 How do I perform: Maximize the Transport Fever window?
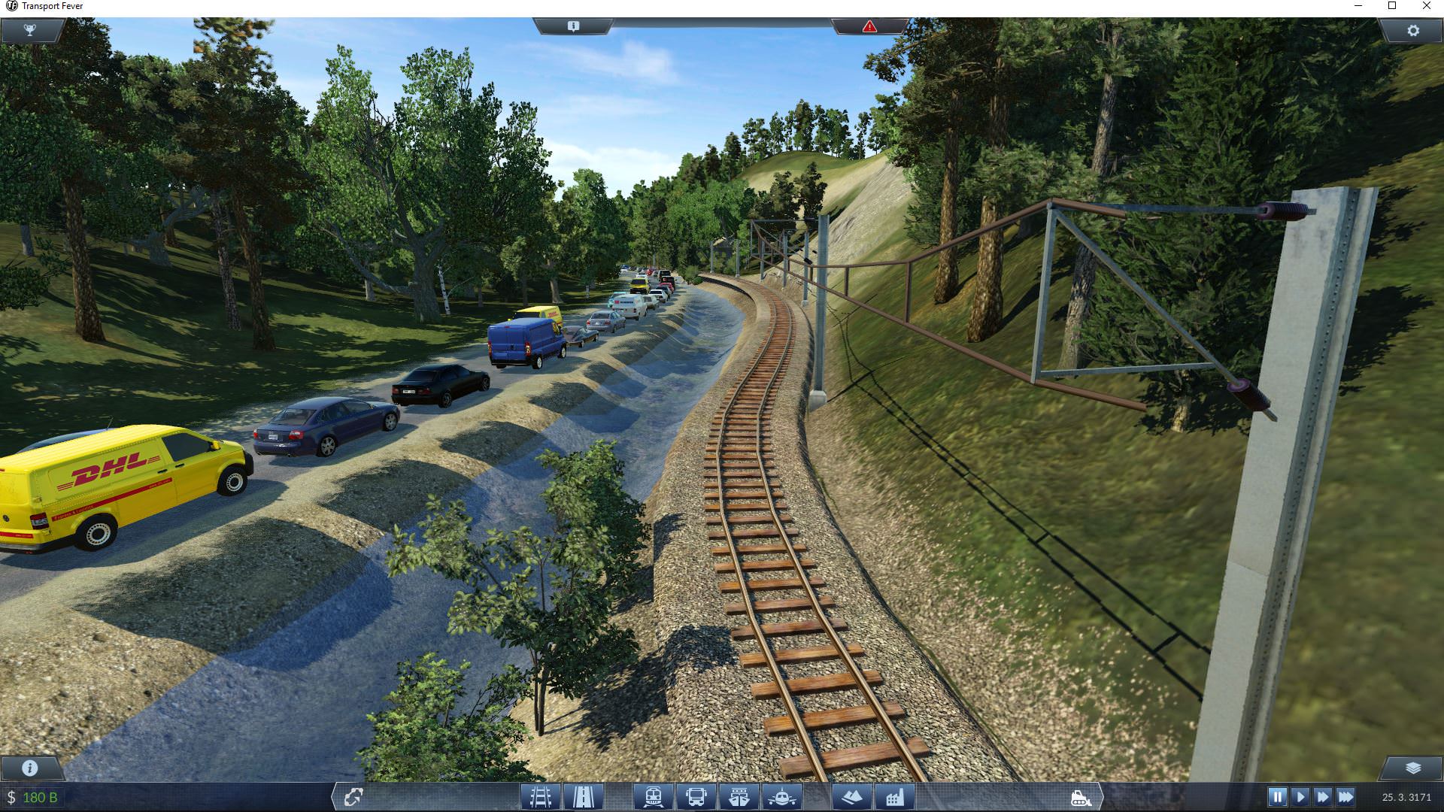coord(1392,6)
